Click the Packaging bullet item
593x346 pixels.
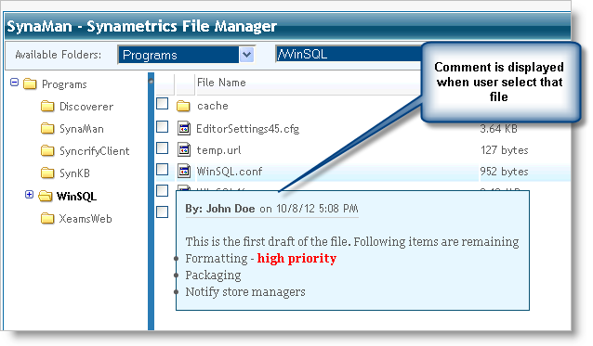pyautogui.click(x=213, y=276)
